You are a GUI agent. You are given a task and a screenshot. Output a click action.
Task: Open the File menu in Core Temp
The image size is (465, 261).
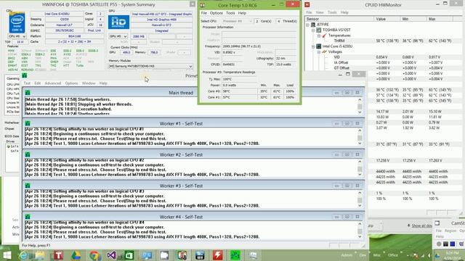(203, 13)
